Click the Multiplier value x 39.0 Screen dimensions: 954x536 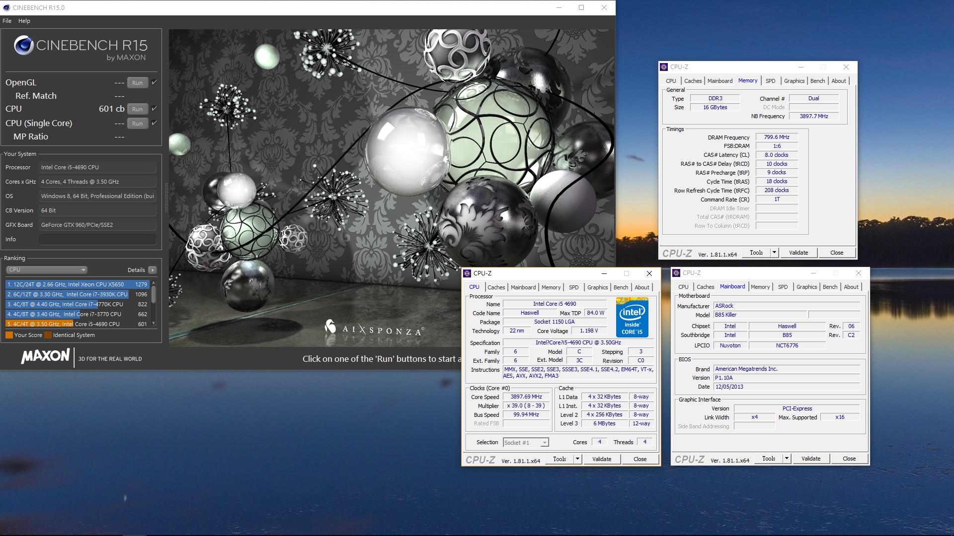526,405
